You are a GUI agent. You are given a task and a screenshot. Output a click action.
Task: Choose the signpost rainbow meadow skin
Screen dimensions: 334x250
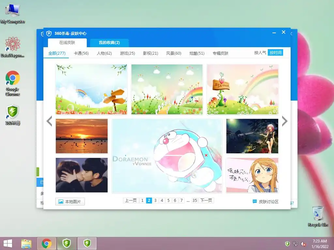pos(91,89)
